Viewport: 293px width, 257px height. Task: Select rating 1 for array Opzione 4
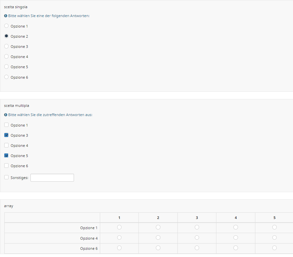[x=119, y=238]
